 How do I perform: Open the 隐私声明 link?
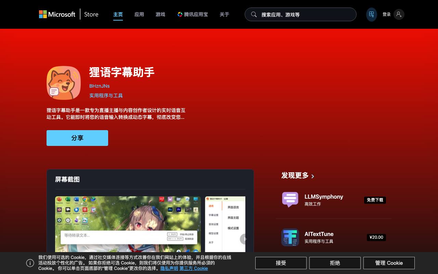coord(169,269)
